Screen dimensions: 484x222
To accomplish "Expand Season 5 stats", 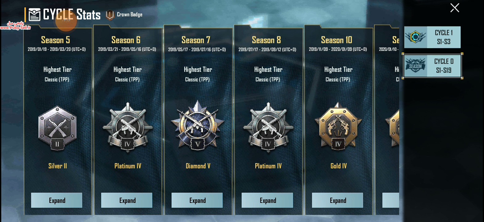I will pos(57,200).
